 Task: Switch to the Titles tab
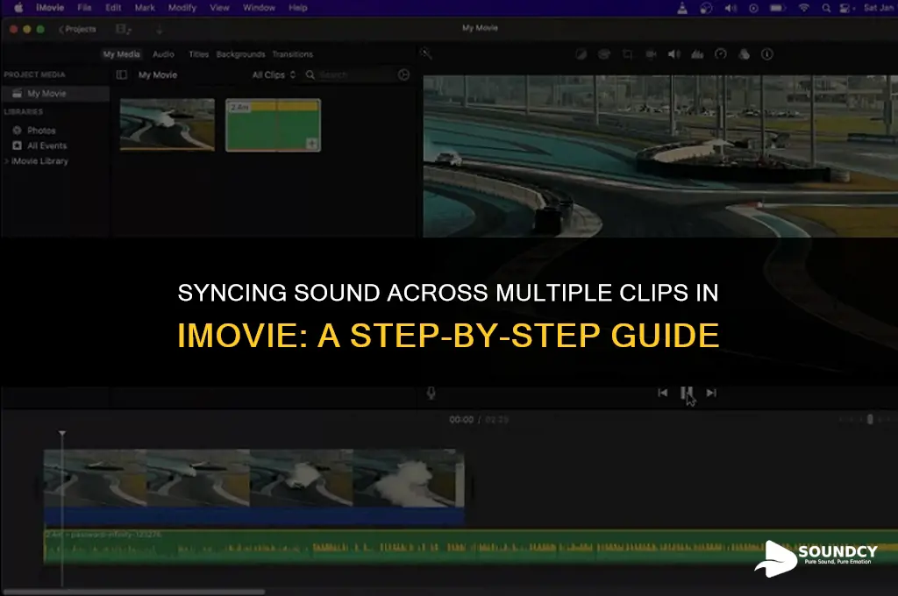click(x=199, y=54)
